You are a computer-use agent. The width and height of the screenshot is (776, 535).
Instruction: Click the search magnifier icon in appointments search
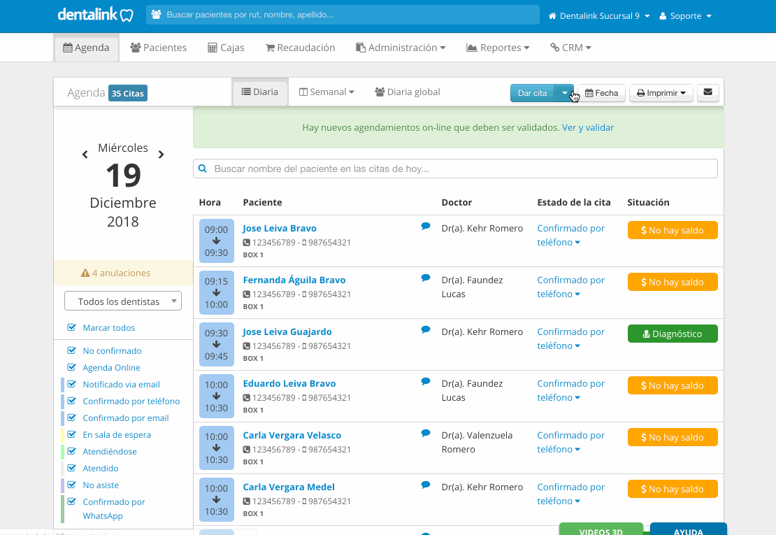203,169
